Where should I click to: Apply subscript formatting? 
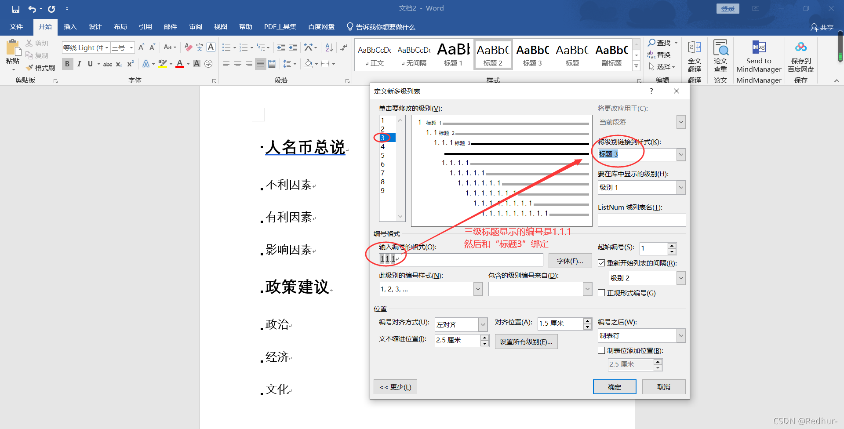click(119, 64)
